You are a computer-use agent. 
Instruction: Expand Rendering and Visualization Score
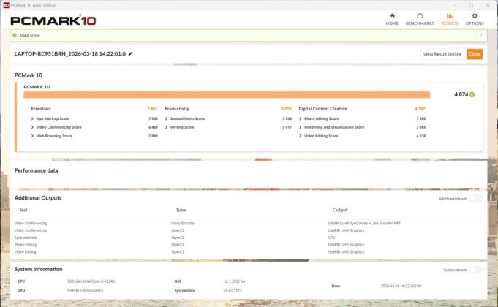(x=301, y=127)
